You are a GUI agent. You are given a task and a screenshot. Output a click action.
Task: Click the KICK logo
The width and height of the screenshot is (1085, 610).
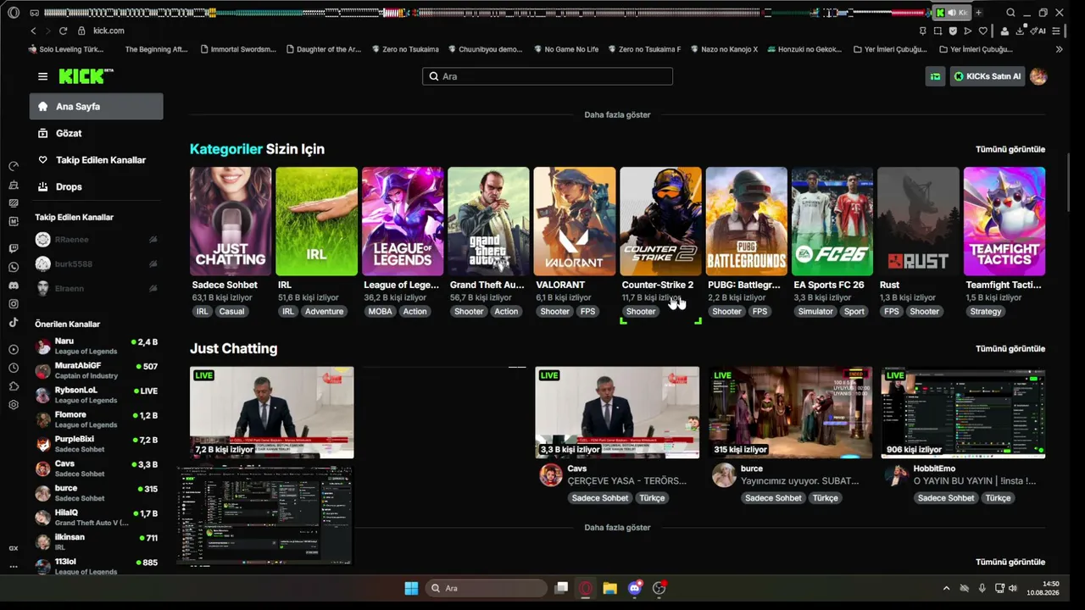(x=86, y=76)
